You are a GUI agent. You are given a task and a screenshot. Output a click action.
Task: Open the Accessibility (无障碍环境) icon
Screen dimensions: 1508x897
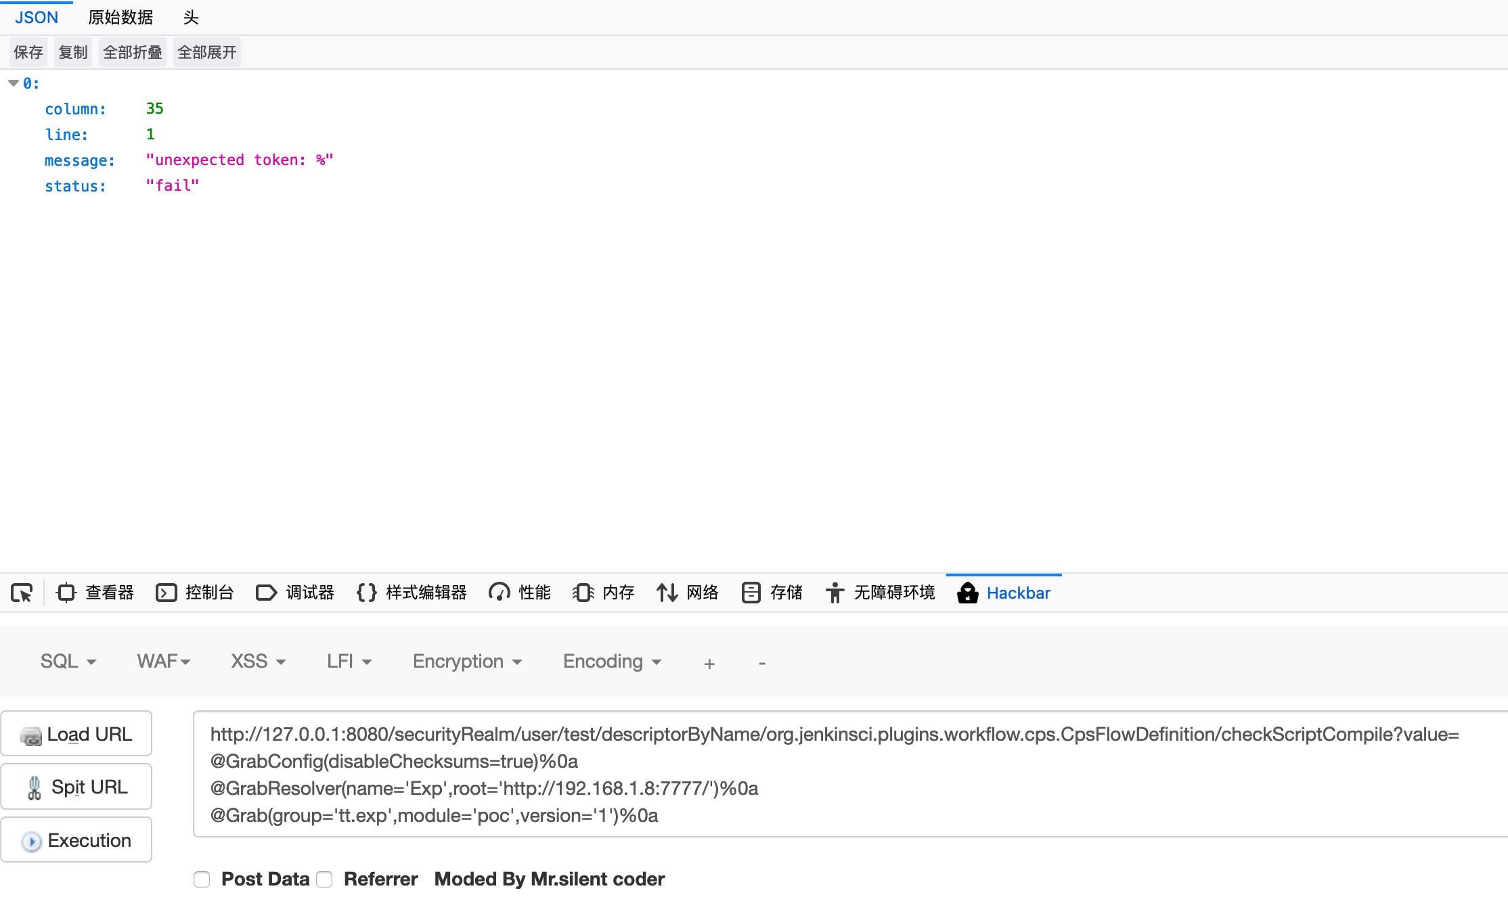tap(835, 593)
